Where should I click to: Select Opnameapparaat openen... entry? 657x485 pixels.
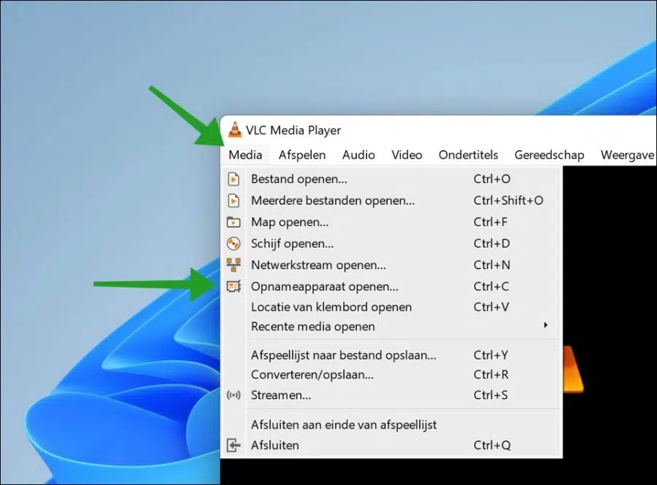(x=391, y=286)
